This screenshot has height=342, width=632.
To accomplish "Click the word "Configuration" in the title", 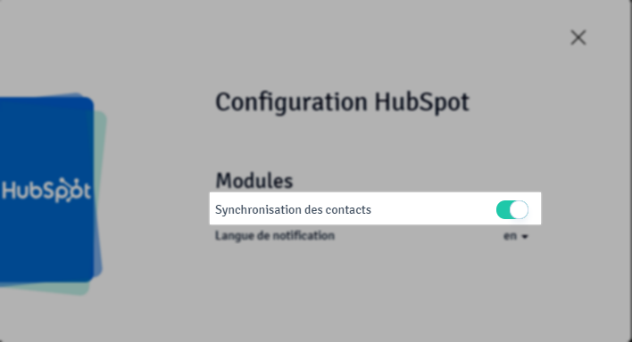I will [291, 103].
